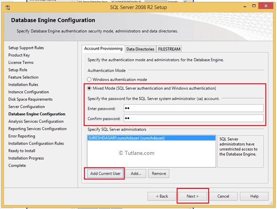Click Setup Support Rules step
Viewport: 277px width, 209px height.
click(26, 48)
